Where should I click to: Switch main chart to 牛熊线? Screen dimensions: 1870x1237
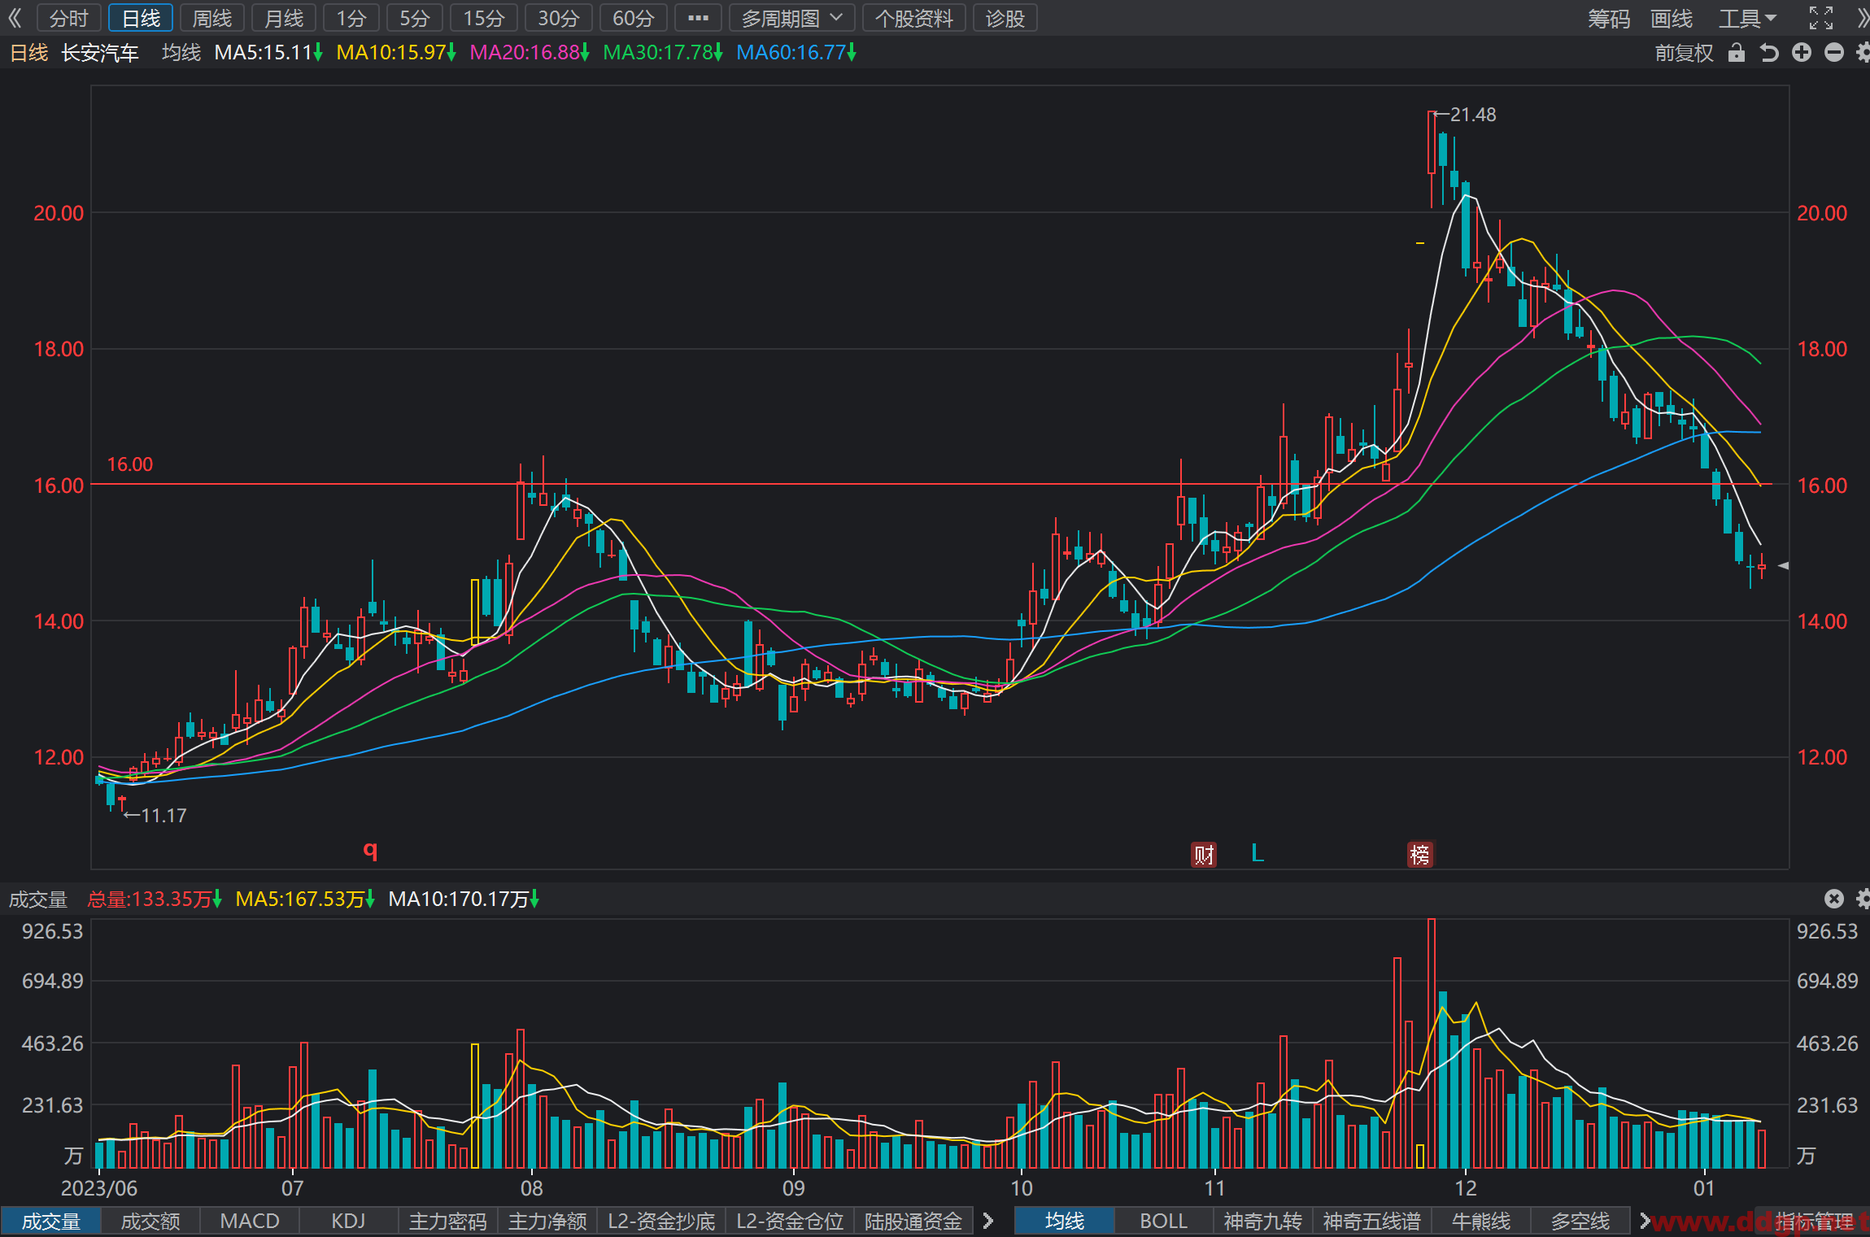coord(1480,1222)
